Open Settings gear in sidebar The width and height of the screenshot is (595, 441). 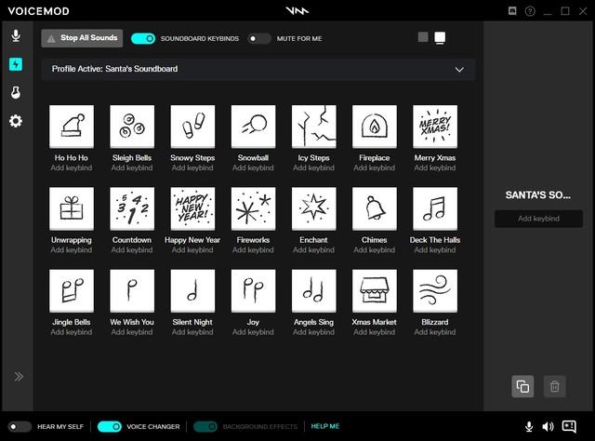point(16,122)
